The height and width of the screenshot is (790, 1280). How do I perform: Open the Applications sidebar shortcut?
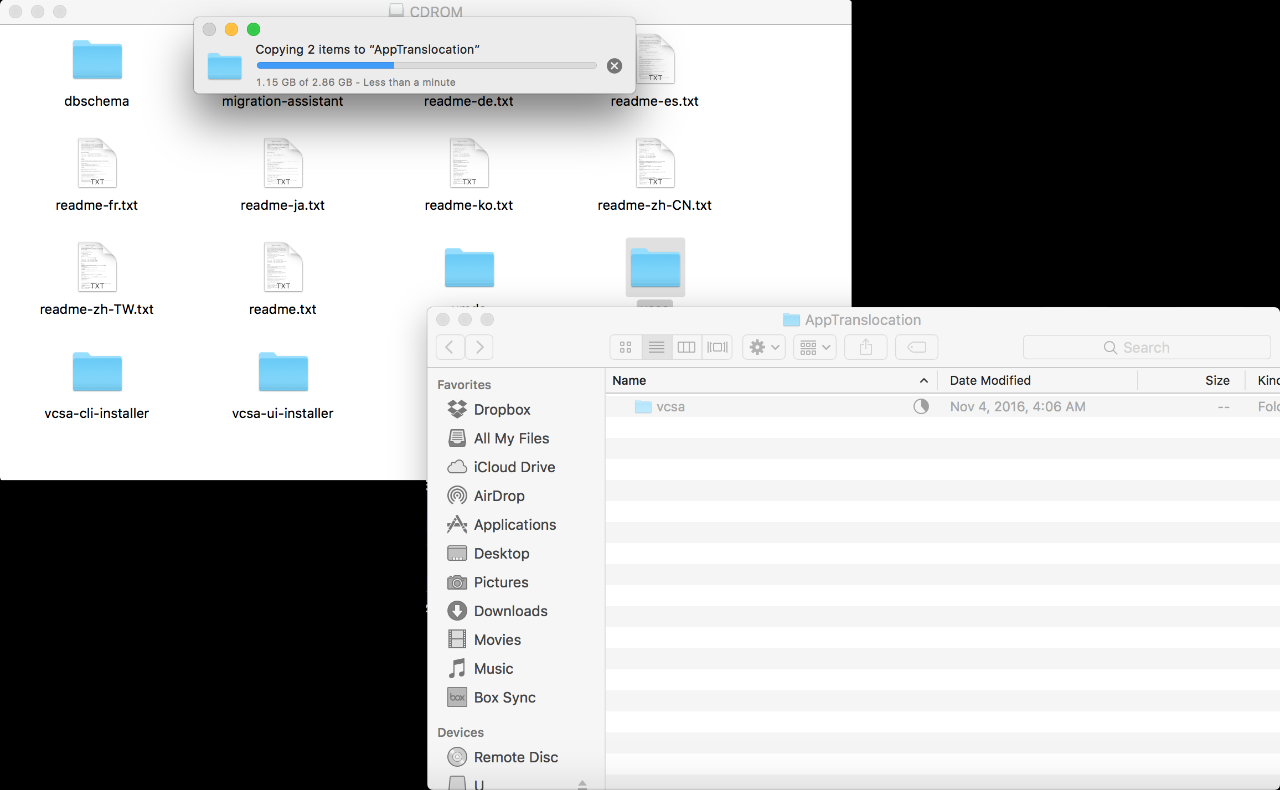tap(515, 524)
